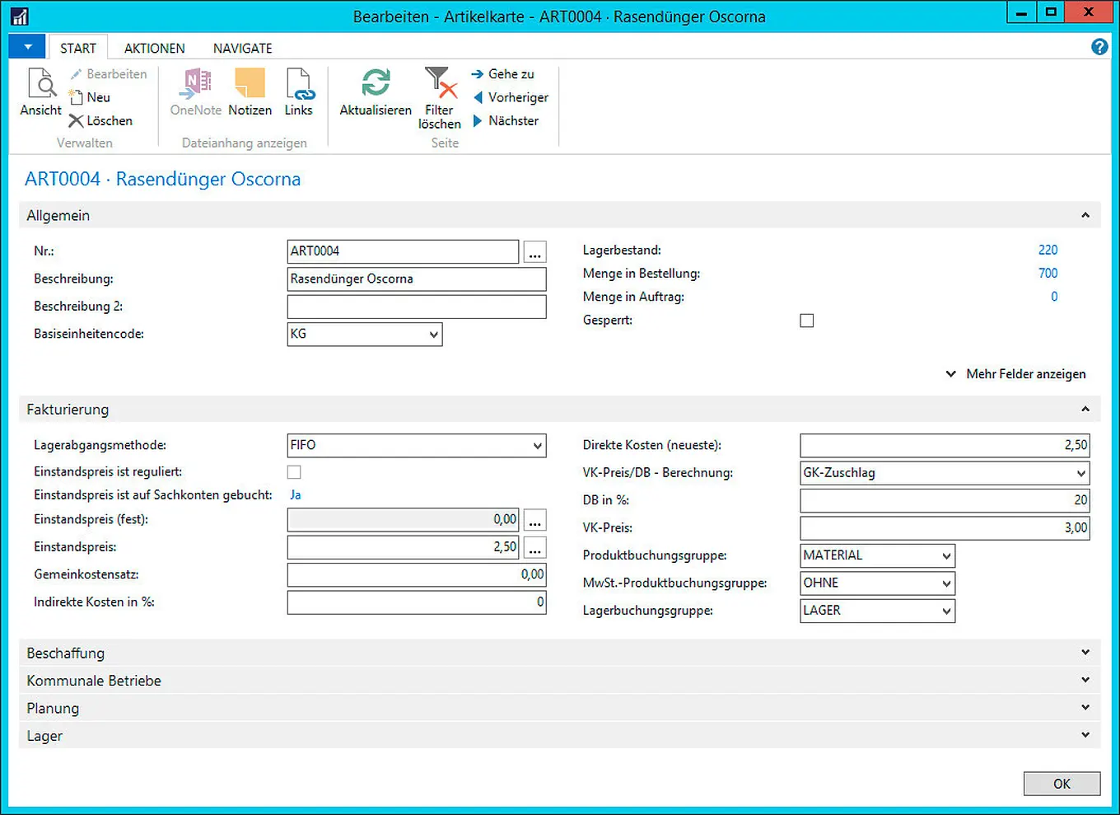Screen dimensions: 1120x815
Task: Open the help question mark icon
Action: point(1099,47)
